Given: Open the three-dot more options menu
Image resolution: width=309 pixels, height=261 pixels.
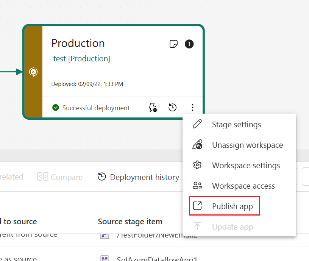Looking at the screenshot, I should coord(192,108).
